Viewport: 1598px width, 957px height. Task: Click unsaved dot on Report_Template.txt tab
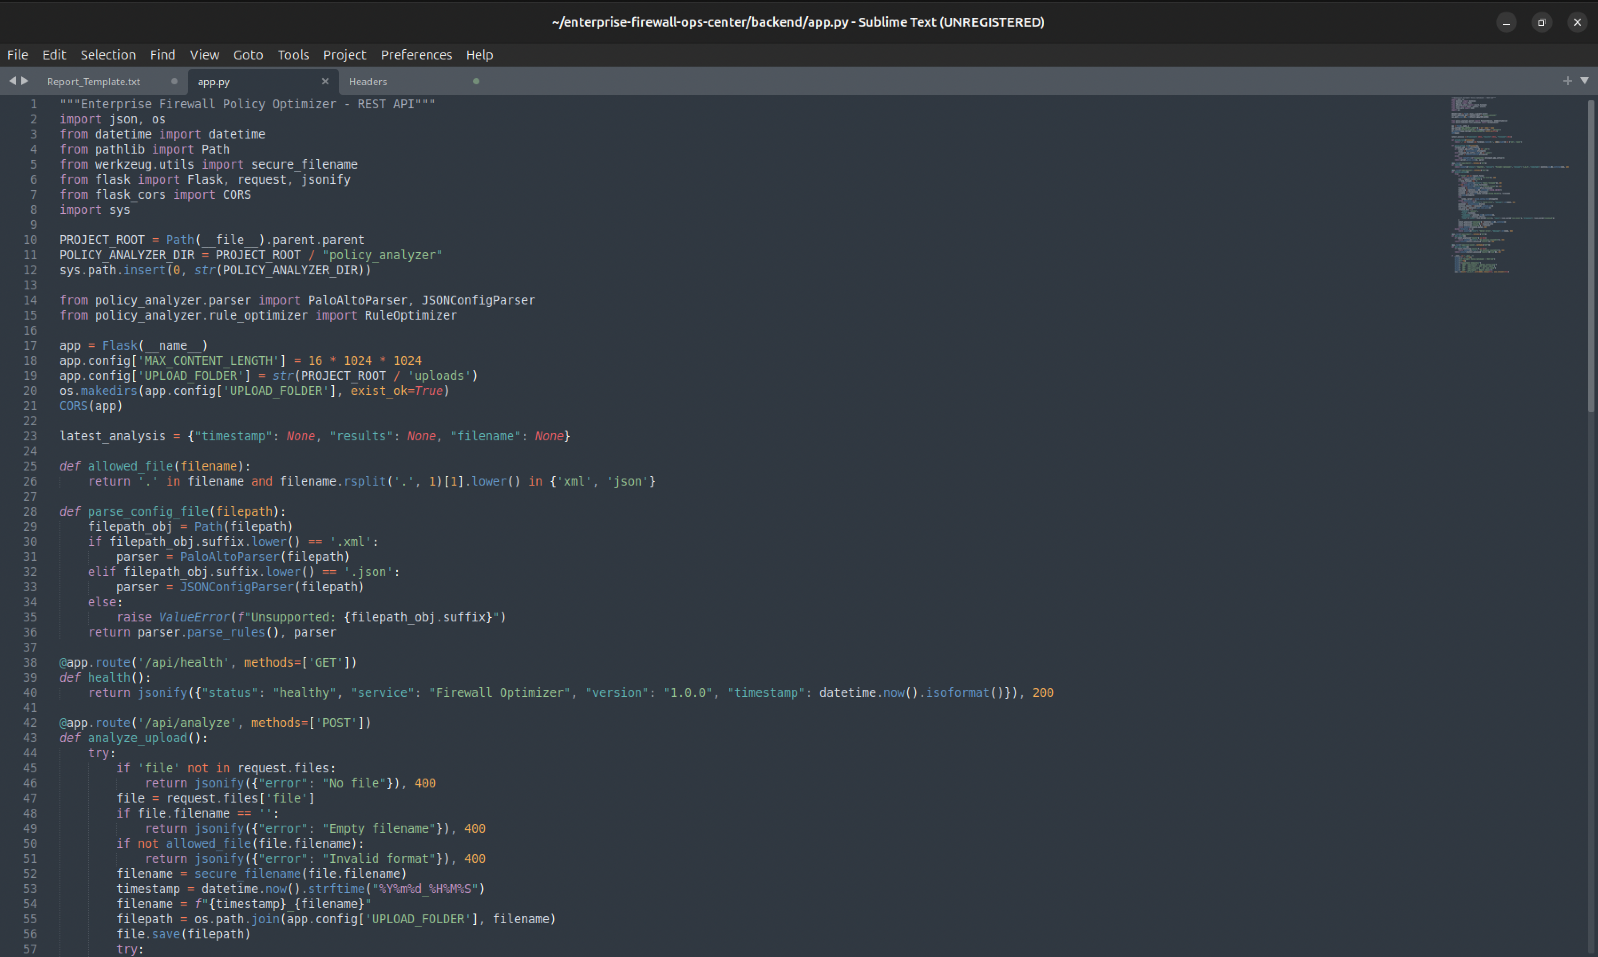[174, 81]
